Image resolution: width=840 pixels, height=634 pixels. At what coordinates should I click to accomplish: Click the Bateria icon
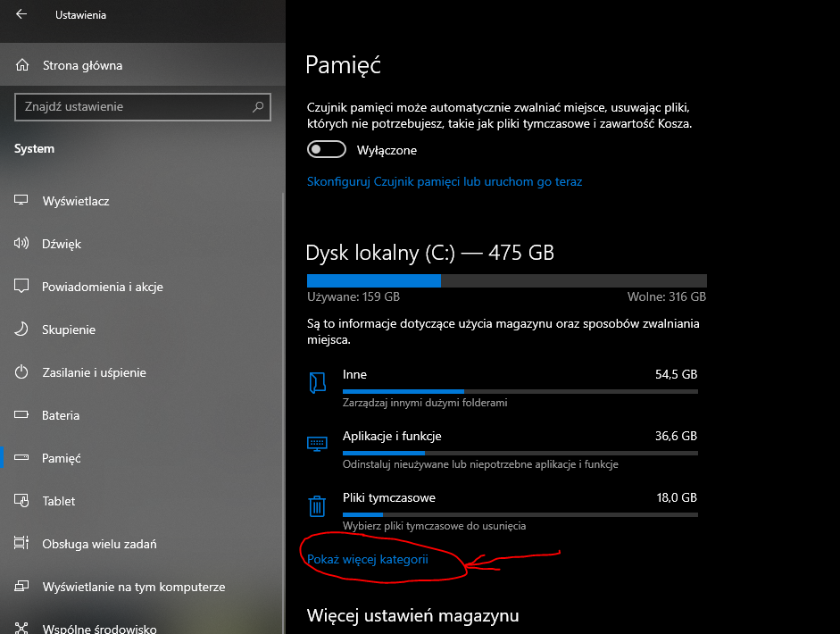point(21,414)
